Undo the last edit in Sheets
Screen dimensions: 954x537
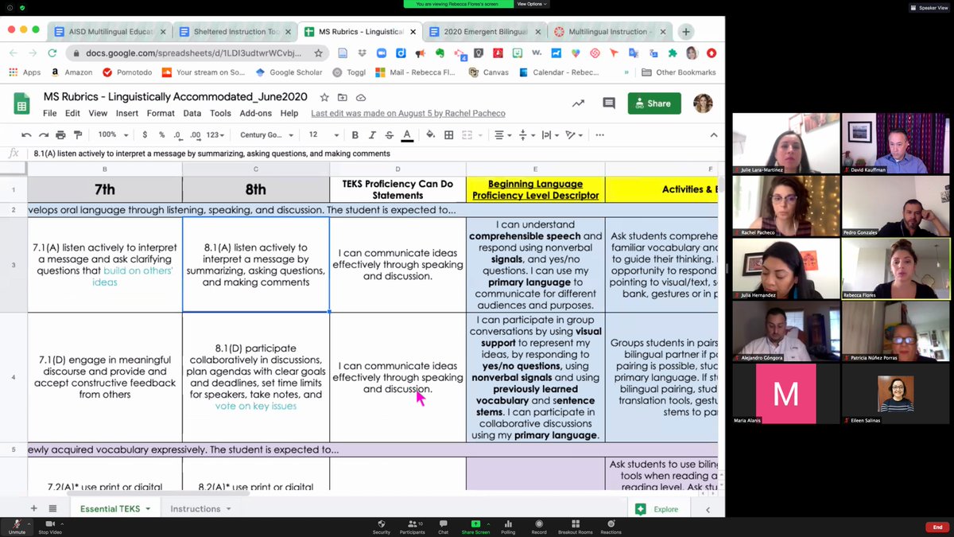[26, 135]
